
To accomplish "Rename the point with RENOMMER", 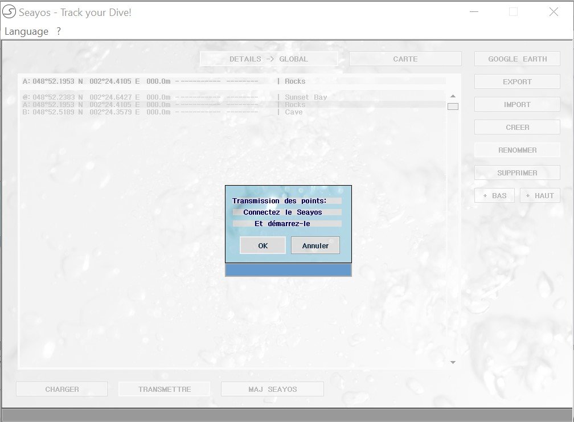I will (517, 150).
